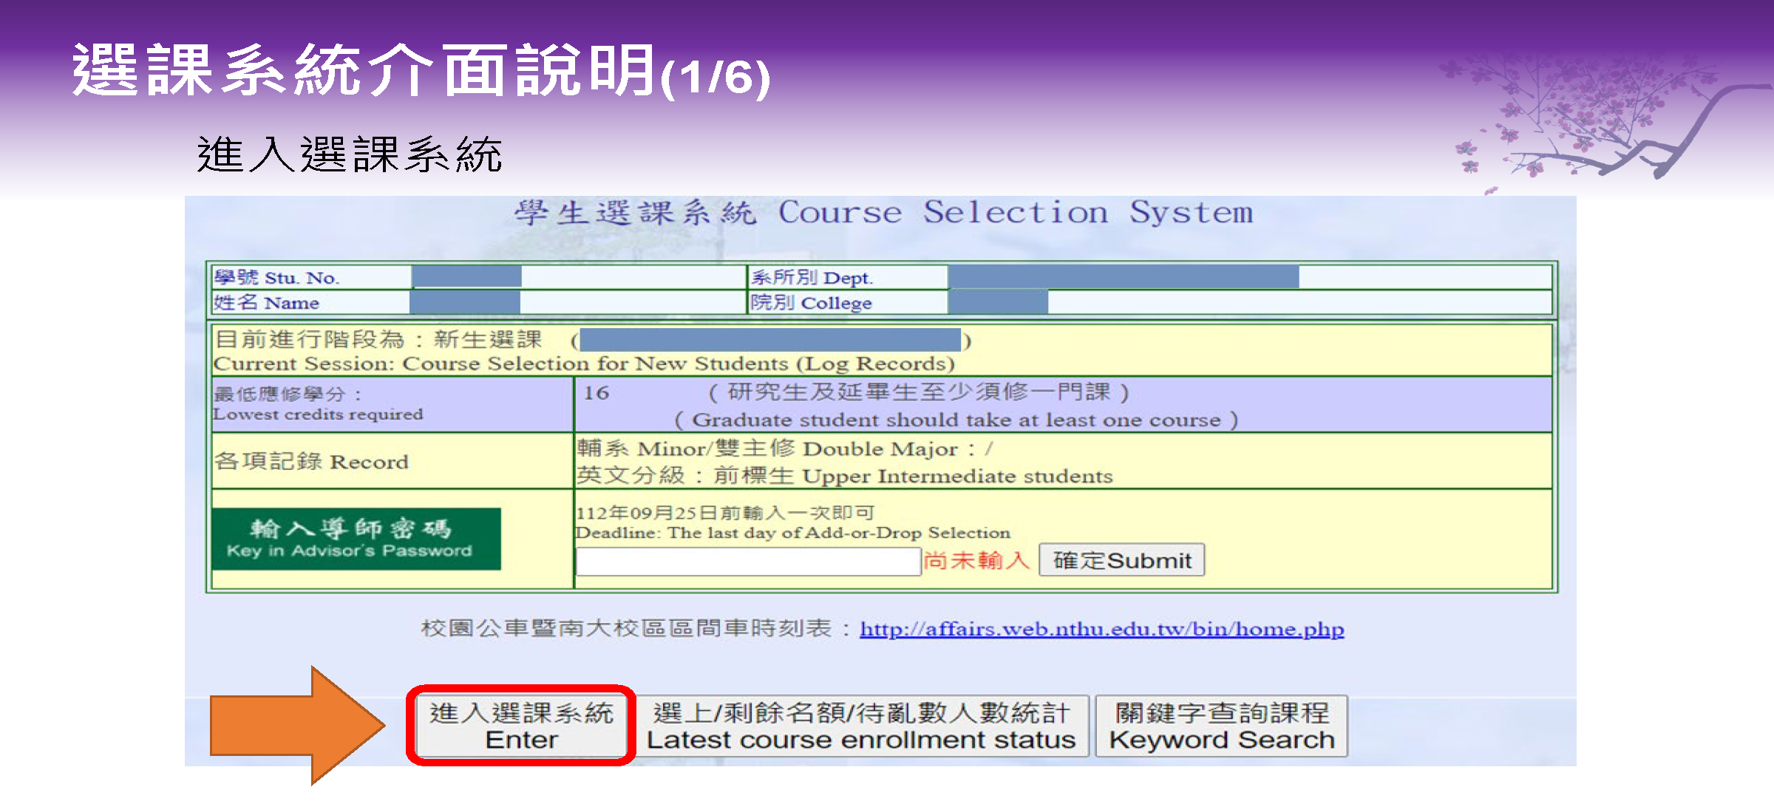Select the 系所別 Dept. label
The height and width of the screenshot is (804, 1774).
812,278
